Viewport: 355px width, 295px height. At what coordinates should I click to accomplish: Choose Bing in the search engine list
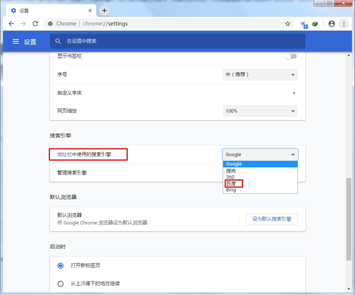260,190
